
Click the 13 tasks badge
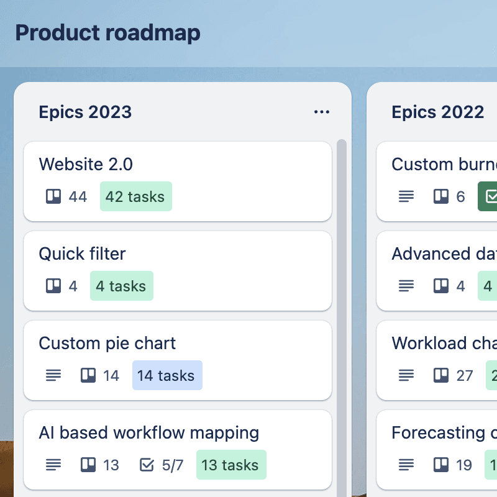click(x=231, y=465)
